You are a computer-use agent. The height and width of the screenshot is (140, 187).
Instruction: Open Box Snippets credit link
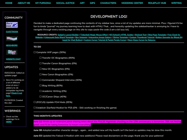(x=81, y=37)
